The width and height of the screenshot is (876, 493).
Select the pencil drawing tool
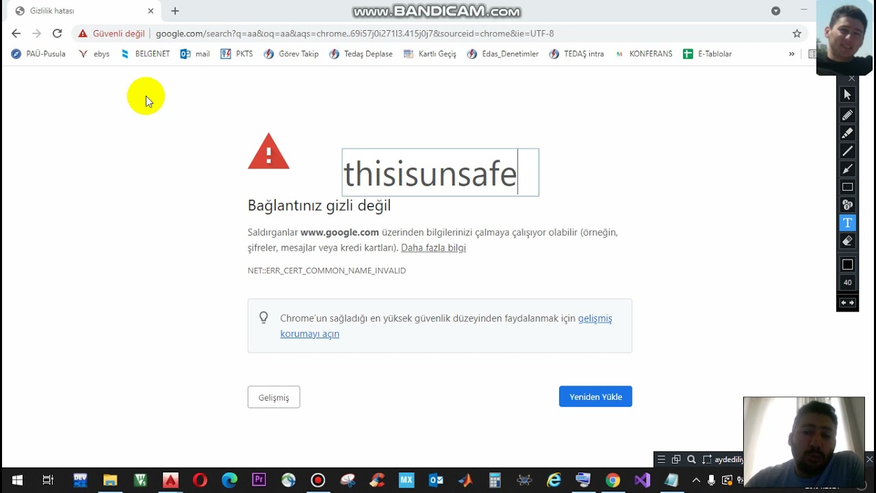(847, 115)
